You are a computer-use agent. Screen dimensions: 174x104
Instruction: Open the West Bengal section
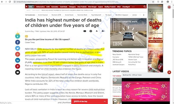[92, 7]
